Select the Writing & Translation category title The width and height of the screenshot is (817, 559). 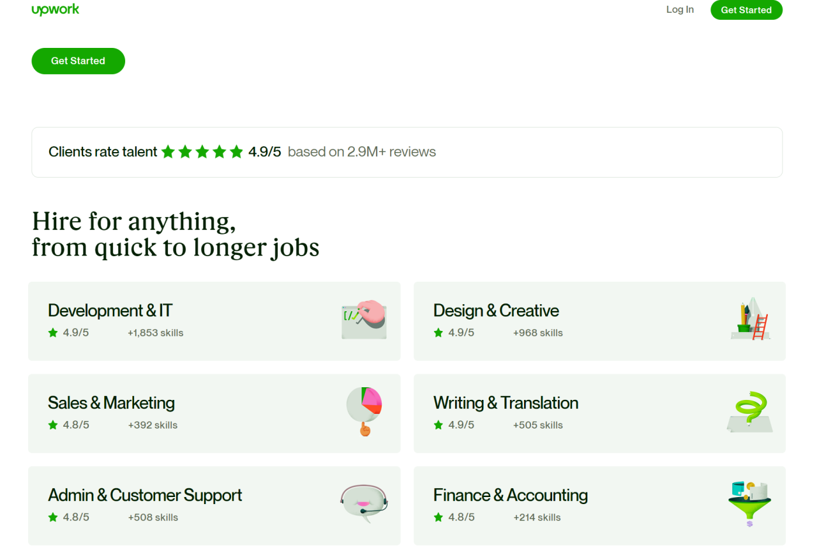pyautogui.click(x=506, y=403)
